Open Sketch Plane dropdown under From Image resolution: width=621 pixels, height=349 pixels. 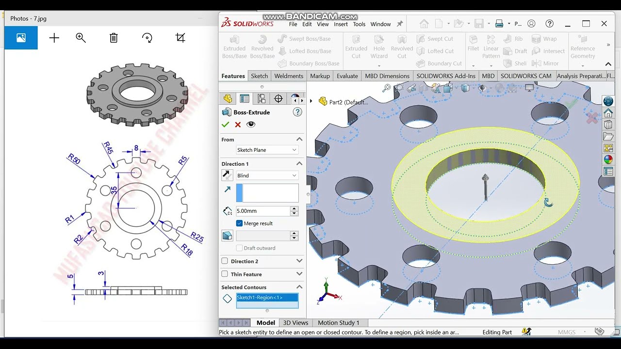[267, 150]
